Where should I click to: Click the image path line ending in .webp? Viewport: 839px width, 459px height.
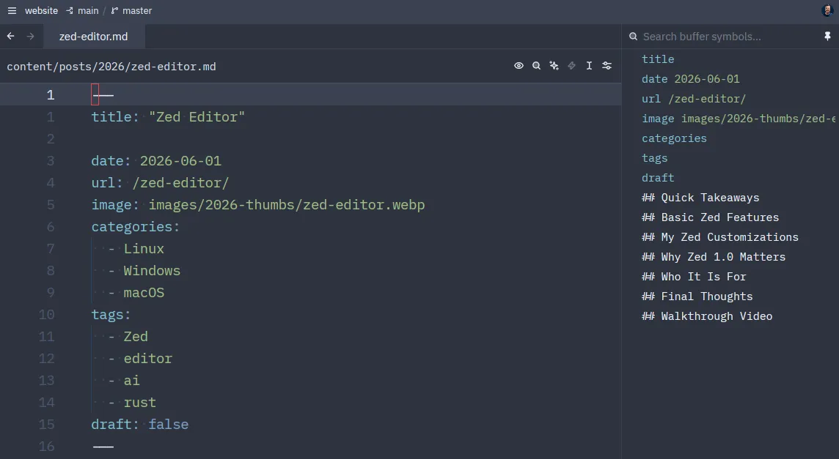pyautogui.click(x=258, y=205)
